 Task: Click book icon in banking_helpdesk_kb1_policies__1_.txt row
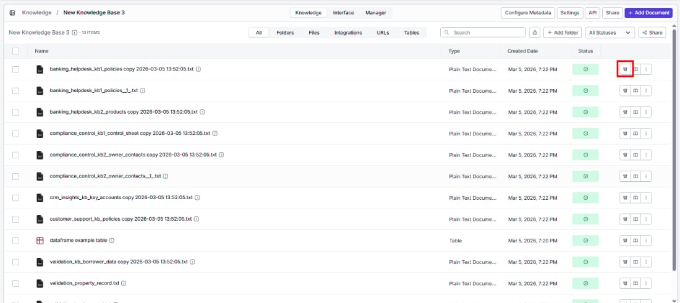pos(635,91)
